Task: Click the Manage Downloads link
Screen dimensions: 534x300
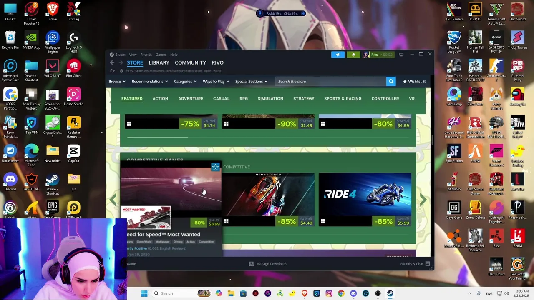Action: (272, 264)
